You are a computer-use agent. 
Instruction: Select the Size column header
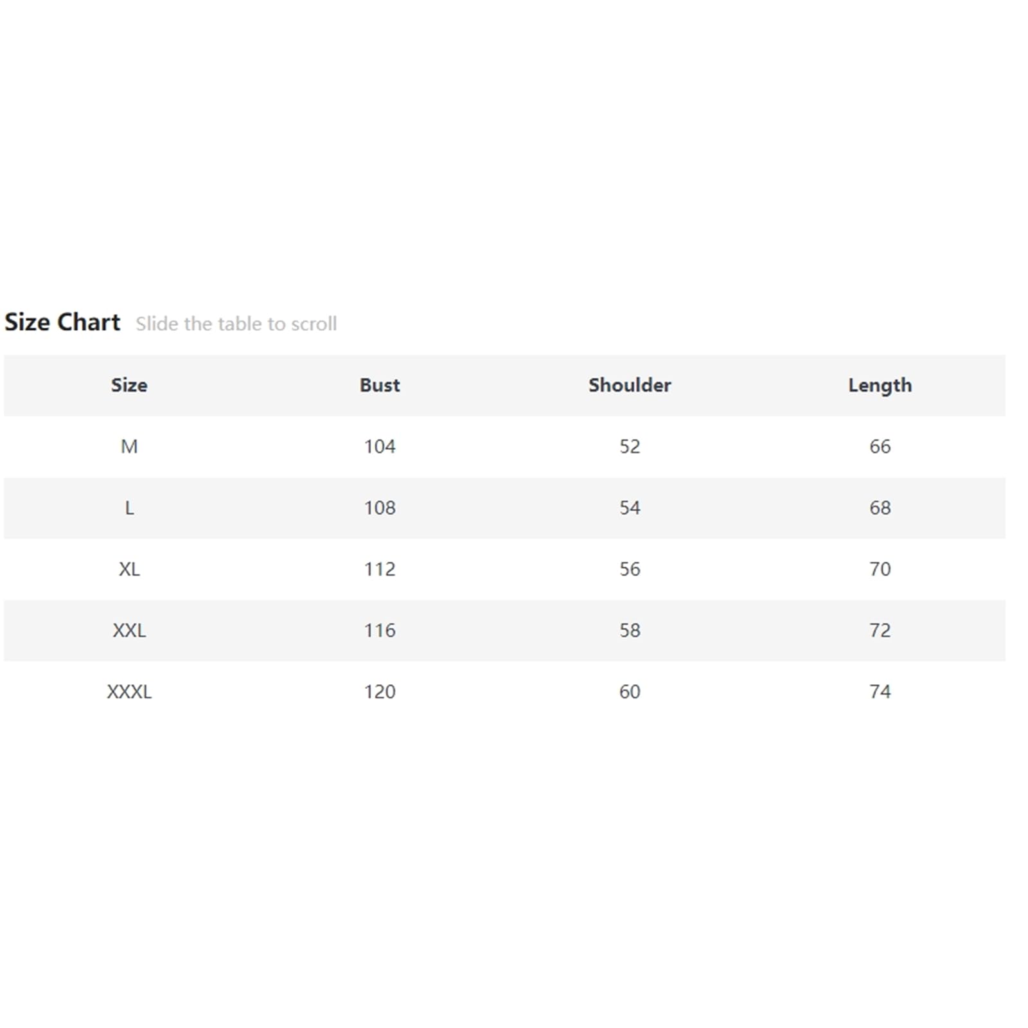(129, 385)
